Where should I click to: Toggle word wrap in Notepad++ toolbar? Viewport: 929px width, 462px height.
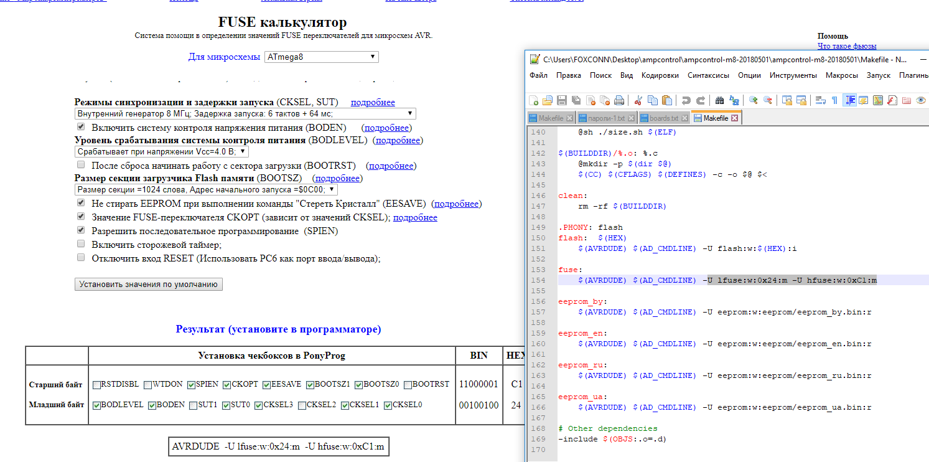(821, 100)
